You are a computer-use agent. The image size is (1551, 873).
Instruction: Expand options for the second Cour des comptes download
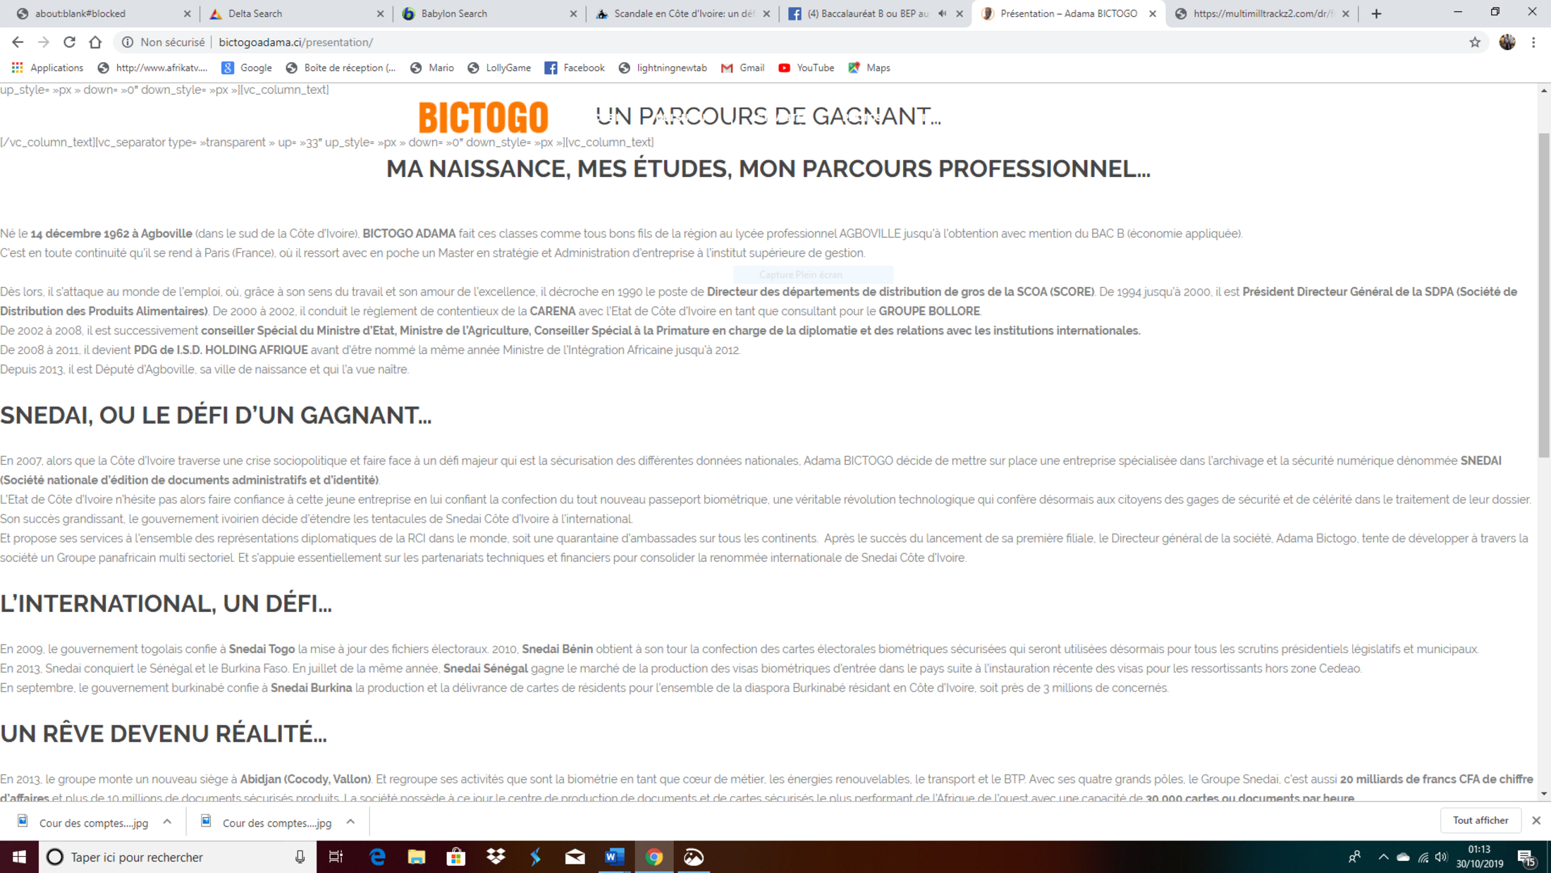350,822
